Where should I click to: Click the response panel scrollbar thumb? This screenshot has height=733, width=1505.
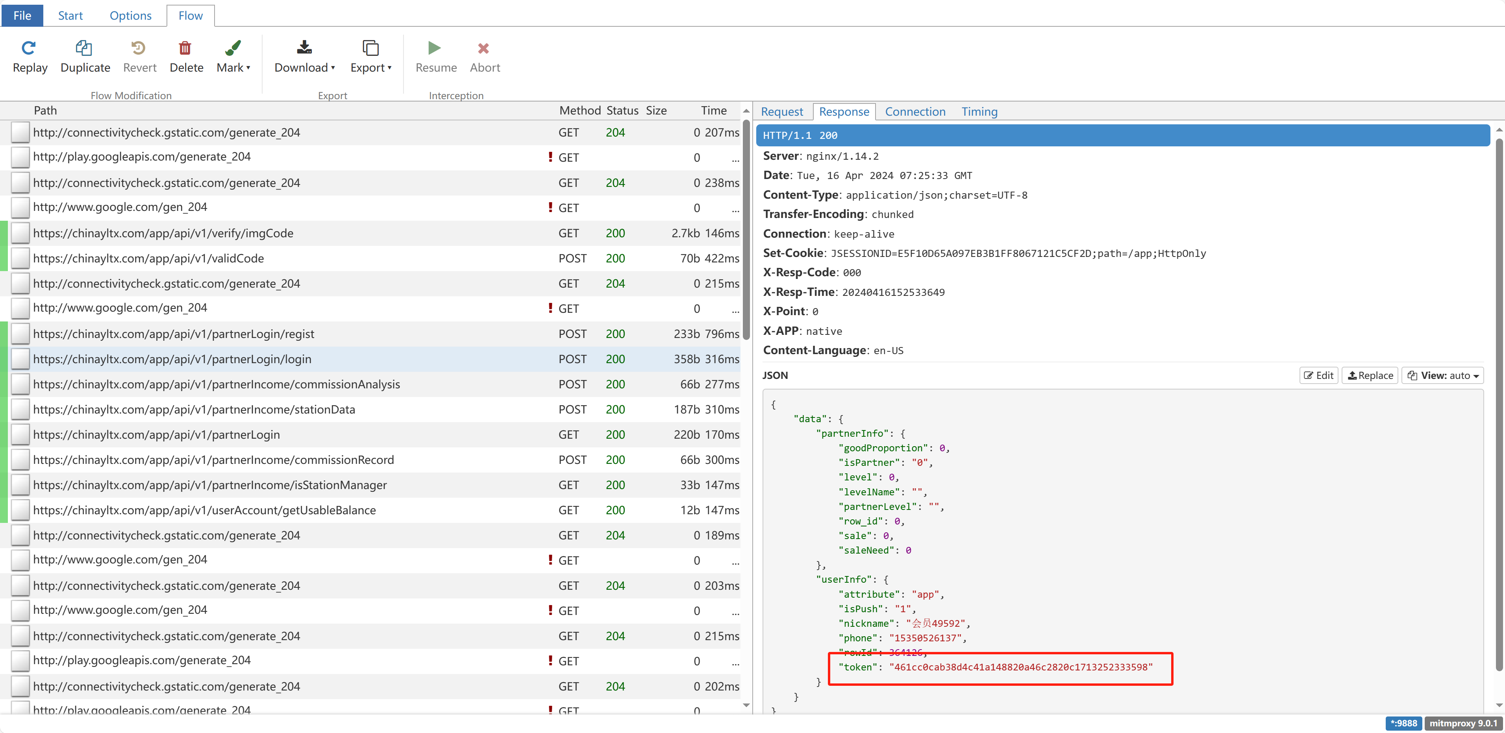tap(1499, 405)
